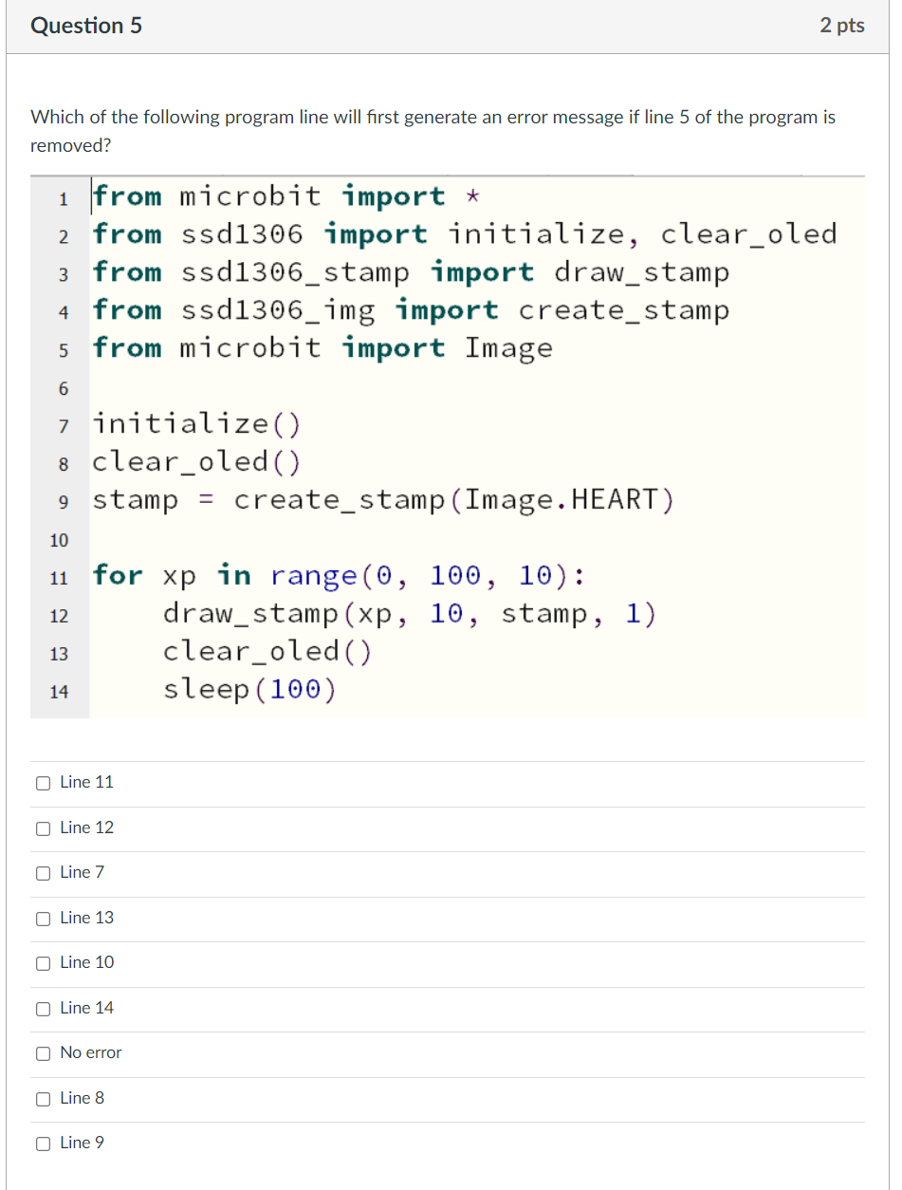Click the 'Line 14' answer label
902x1190 pixels.
click(x=86, y=1008)
